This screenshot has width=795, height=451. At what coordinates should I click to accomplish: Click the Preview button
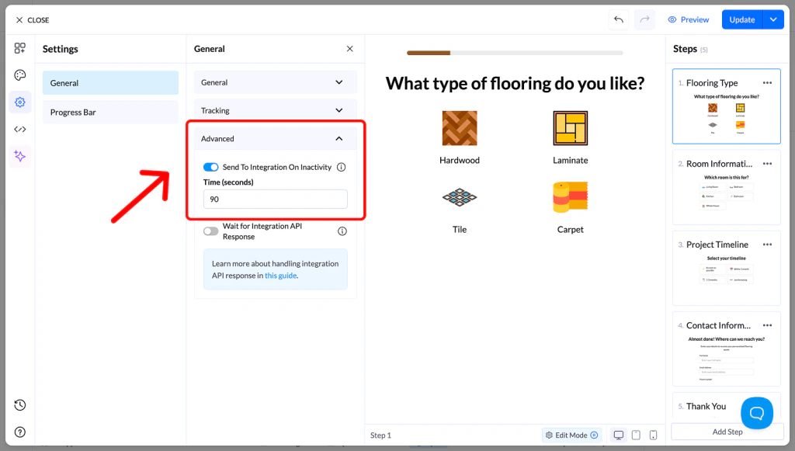[x=688, y=19]
